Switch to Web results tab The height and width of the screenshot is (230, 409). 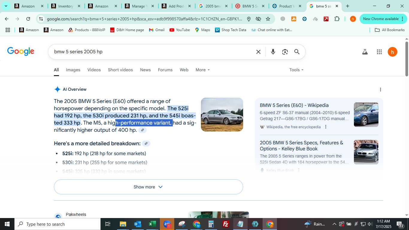coord(184,70)
